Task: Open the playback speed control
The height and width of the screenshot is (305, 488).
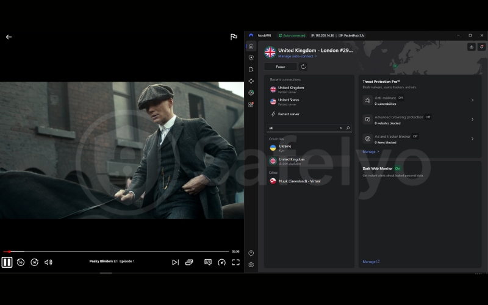Action: (x=221, y=262)
